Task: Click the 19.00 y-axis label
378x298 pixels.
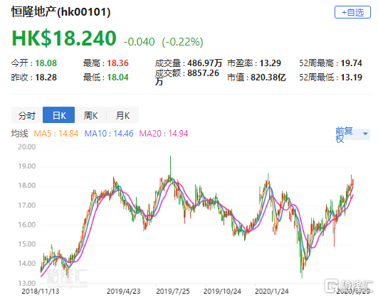Action: click(27, 166)
